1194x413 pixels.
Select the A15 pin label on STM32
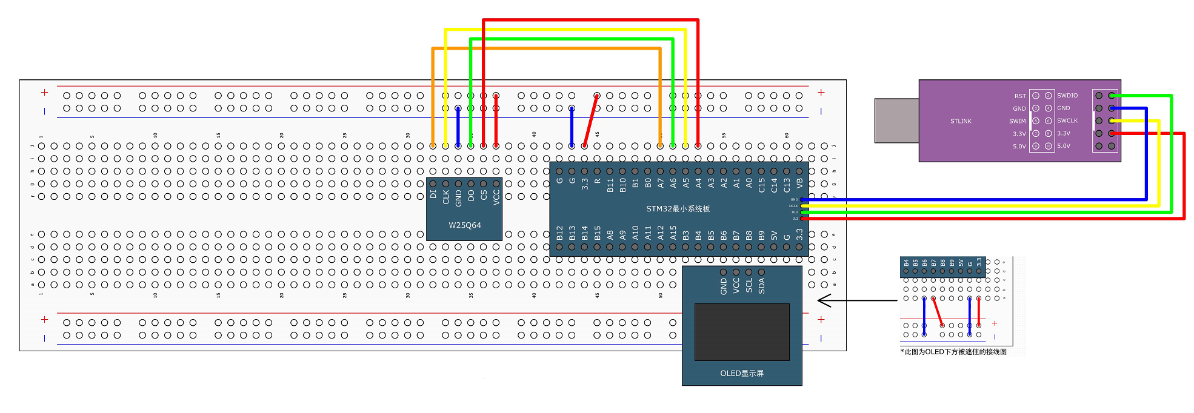(x=673, y=233)
